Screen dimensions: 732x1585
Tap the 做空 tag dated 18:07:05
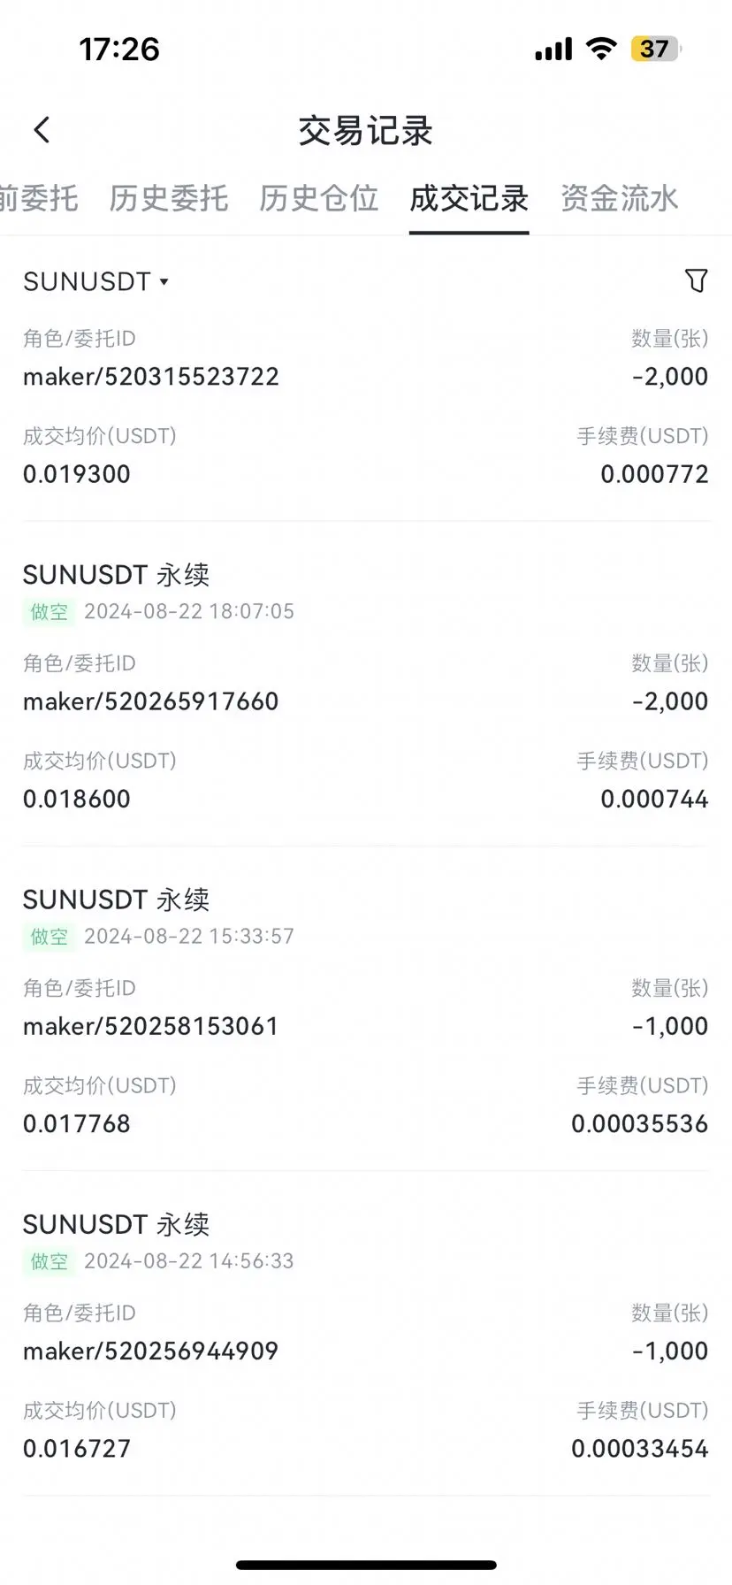click(x=49, y=611)
